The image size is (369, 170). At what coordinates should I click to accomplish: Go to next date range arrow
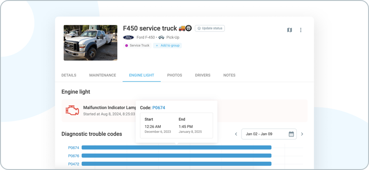(302, 134)
